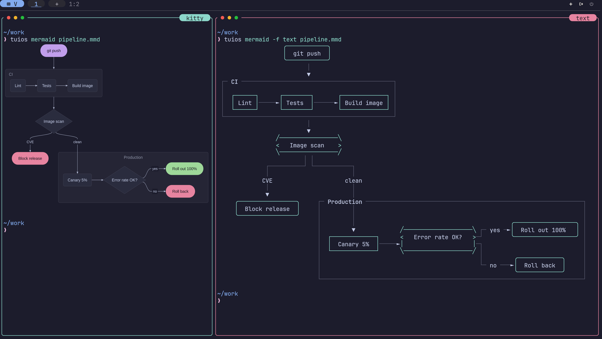Viewport: 602px width, 339px height.
Task: Click the top ~/work path in the text window
Action: click(x=228, y=32)
